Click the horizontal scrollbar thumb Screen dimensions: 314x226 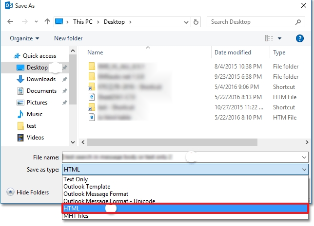point(172,142)
